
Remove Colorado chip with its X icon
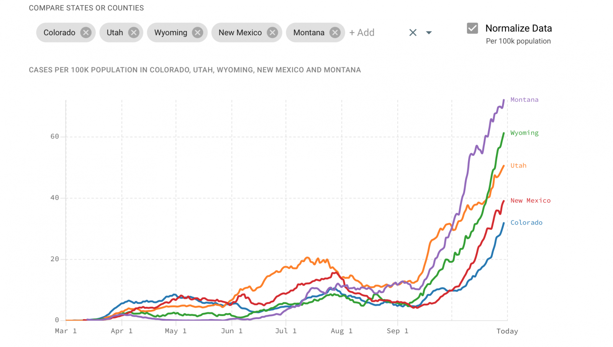click(x=86, y=33)
